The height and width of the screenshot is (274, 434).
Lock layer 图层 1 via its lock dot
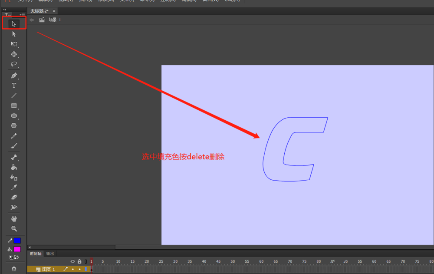(80, 269)
